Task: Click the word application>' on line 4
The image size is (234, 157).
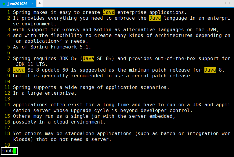Action: tap(43, 41)
